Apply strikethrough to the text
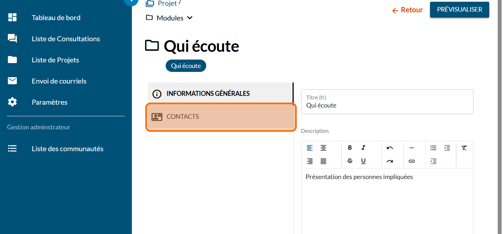Image resolution: width=503 pixels, height=234 pixels. 350,161
